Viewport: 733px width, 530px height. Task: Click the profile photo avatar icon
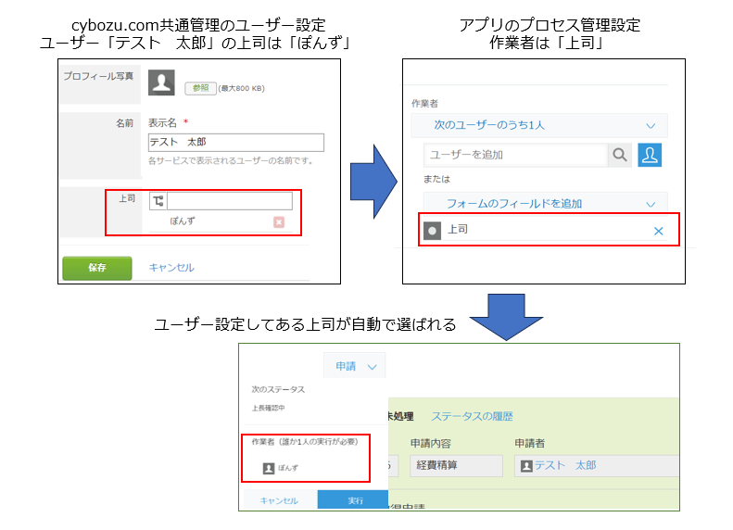coord(161,82)
